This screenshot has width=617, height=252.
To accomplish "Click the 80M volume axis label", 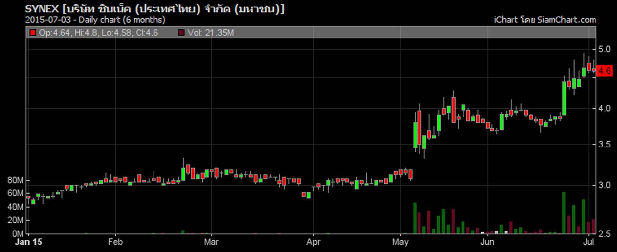I will coord(15,180).
